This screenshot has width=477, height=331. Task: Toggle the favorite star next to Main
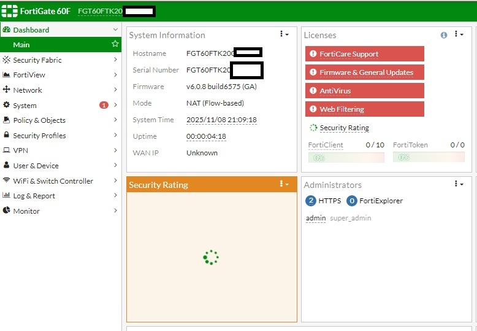coord(115,44)
